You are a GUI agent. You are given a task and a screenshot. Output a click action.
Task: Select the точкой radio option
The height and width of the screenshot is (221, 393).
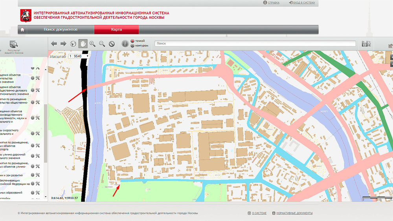click(132, 41)
